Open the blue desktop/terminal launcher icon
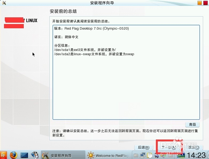The width and height of the screenshot is (209, 159). (x=24, y=155)
